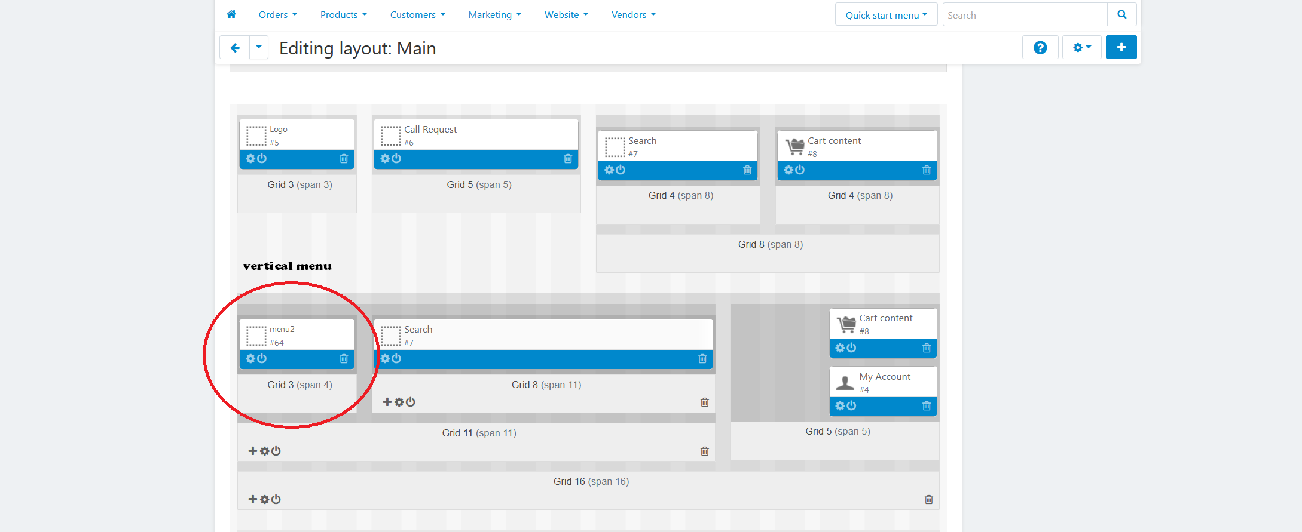Open settings for the Logo block
The width and height of the screenshot is (1302, 532).
[251, 159]
